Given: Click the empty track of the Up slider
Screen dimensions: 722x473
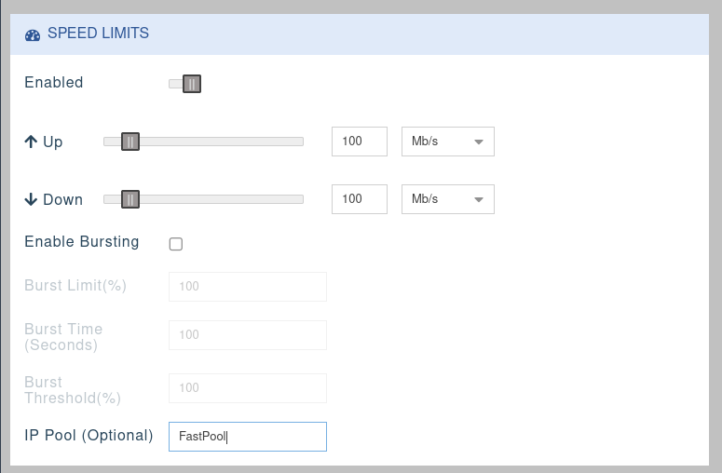Looking at the screenshot, I should (224, 142).
